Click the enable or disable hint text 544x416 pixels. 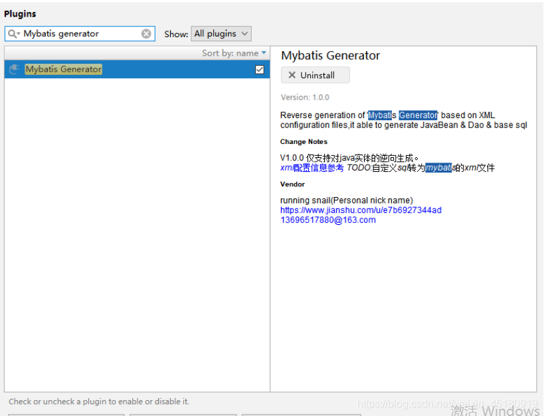point(99,401)
